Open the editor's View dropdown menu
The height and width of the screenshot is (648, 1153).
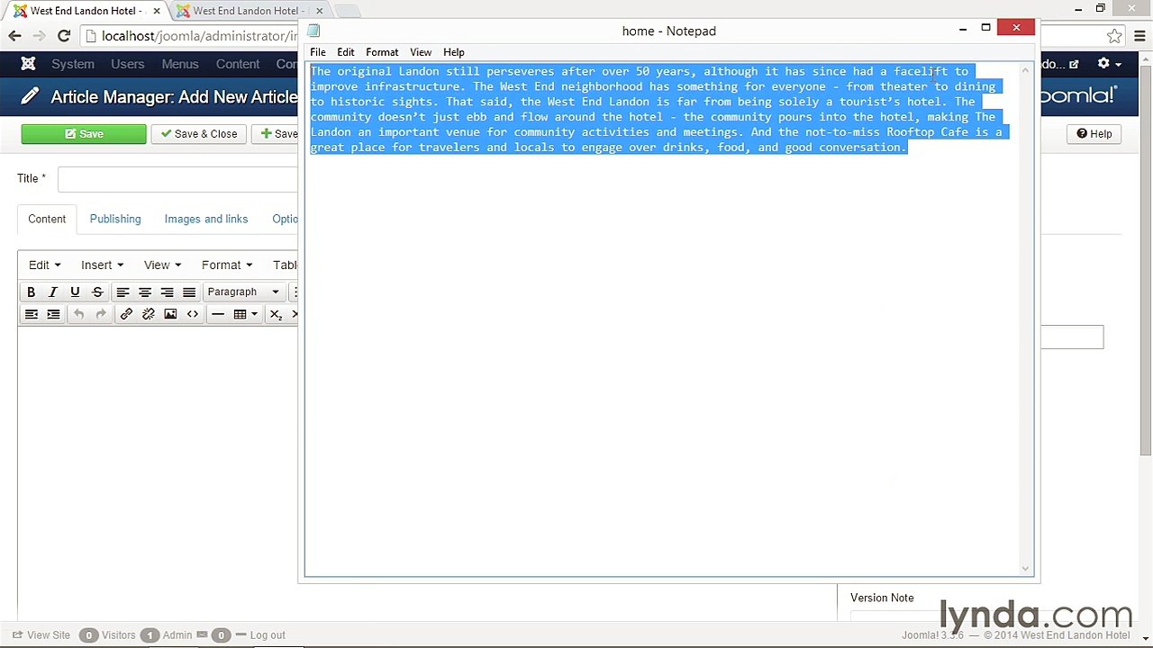[162, 265]
